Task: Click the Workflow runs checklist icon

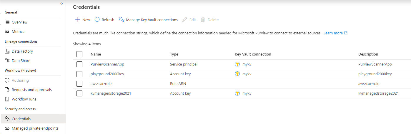Action: click(7, 99)
